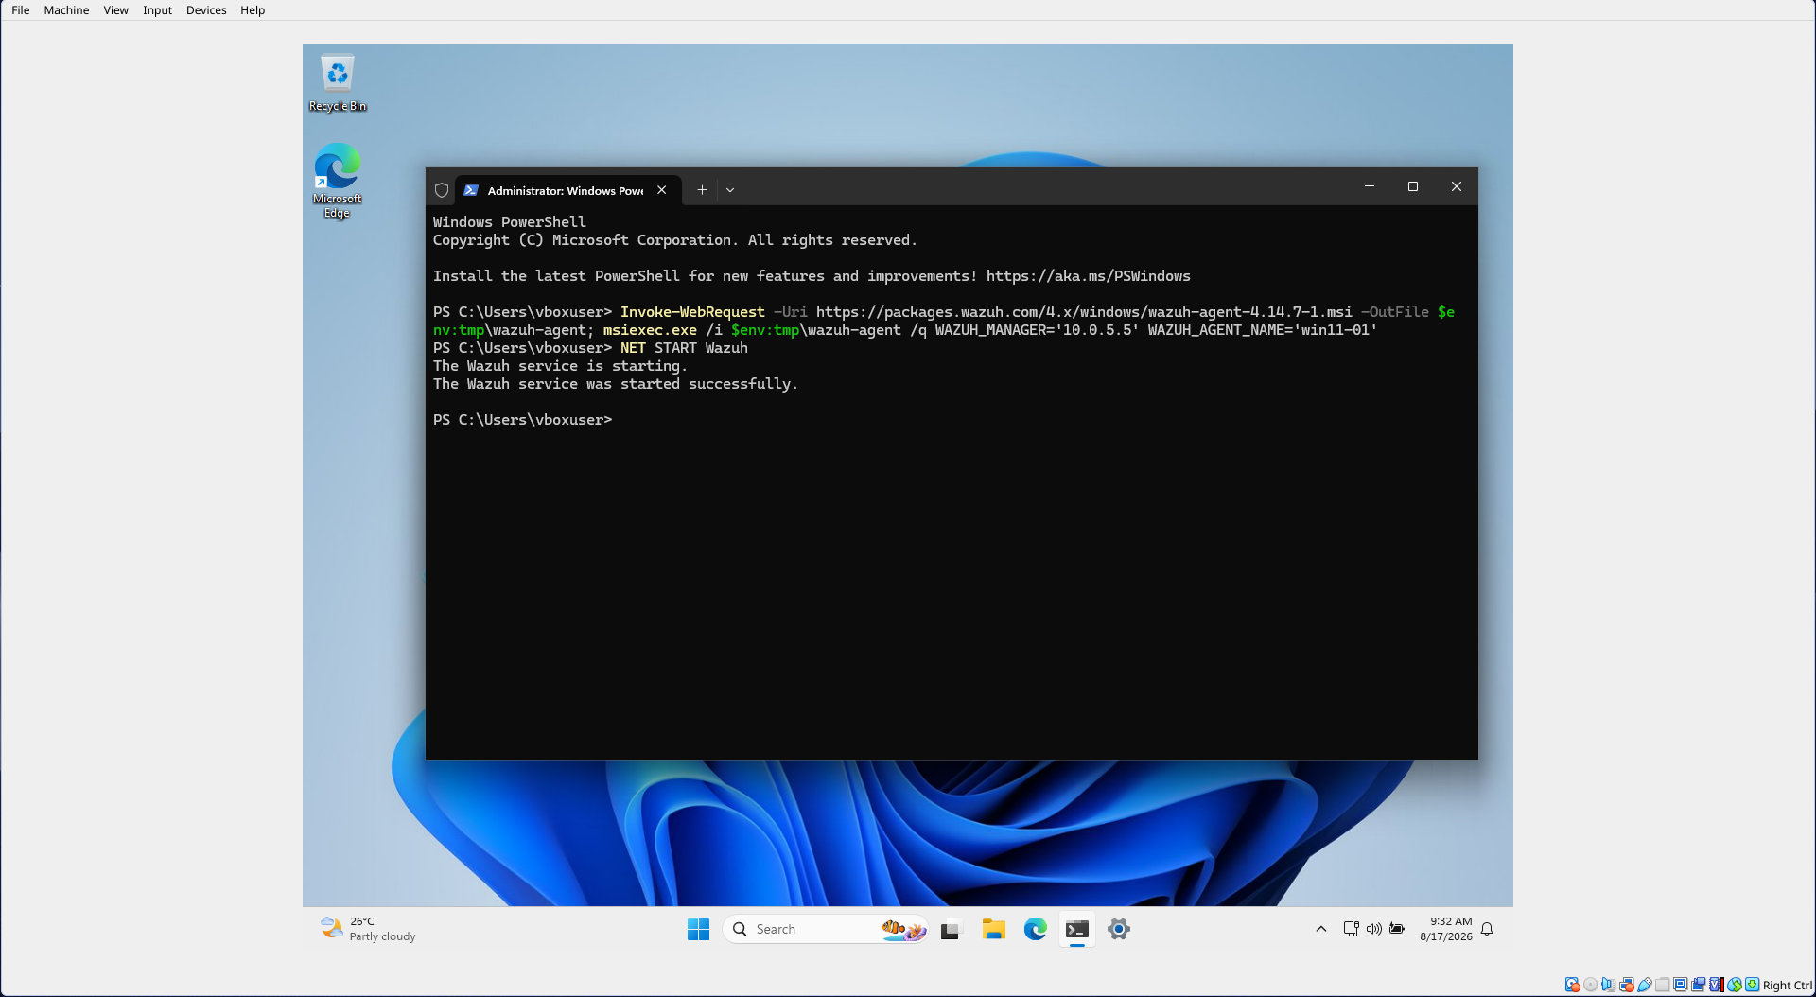
Task: Click the network adapter indicator
Action: point(1627,985)
